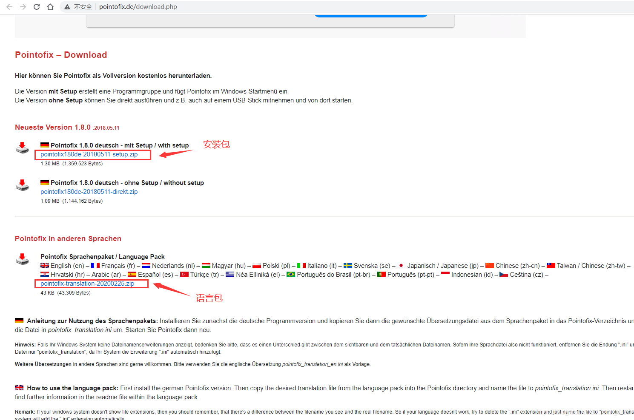Click the French flag before Français (fr)
Viewport: 634px width, 420px height.
[95, 265]
